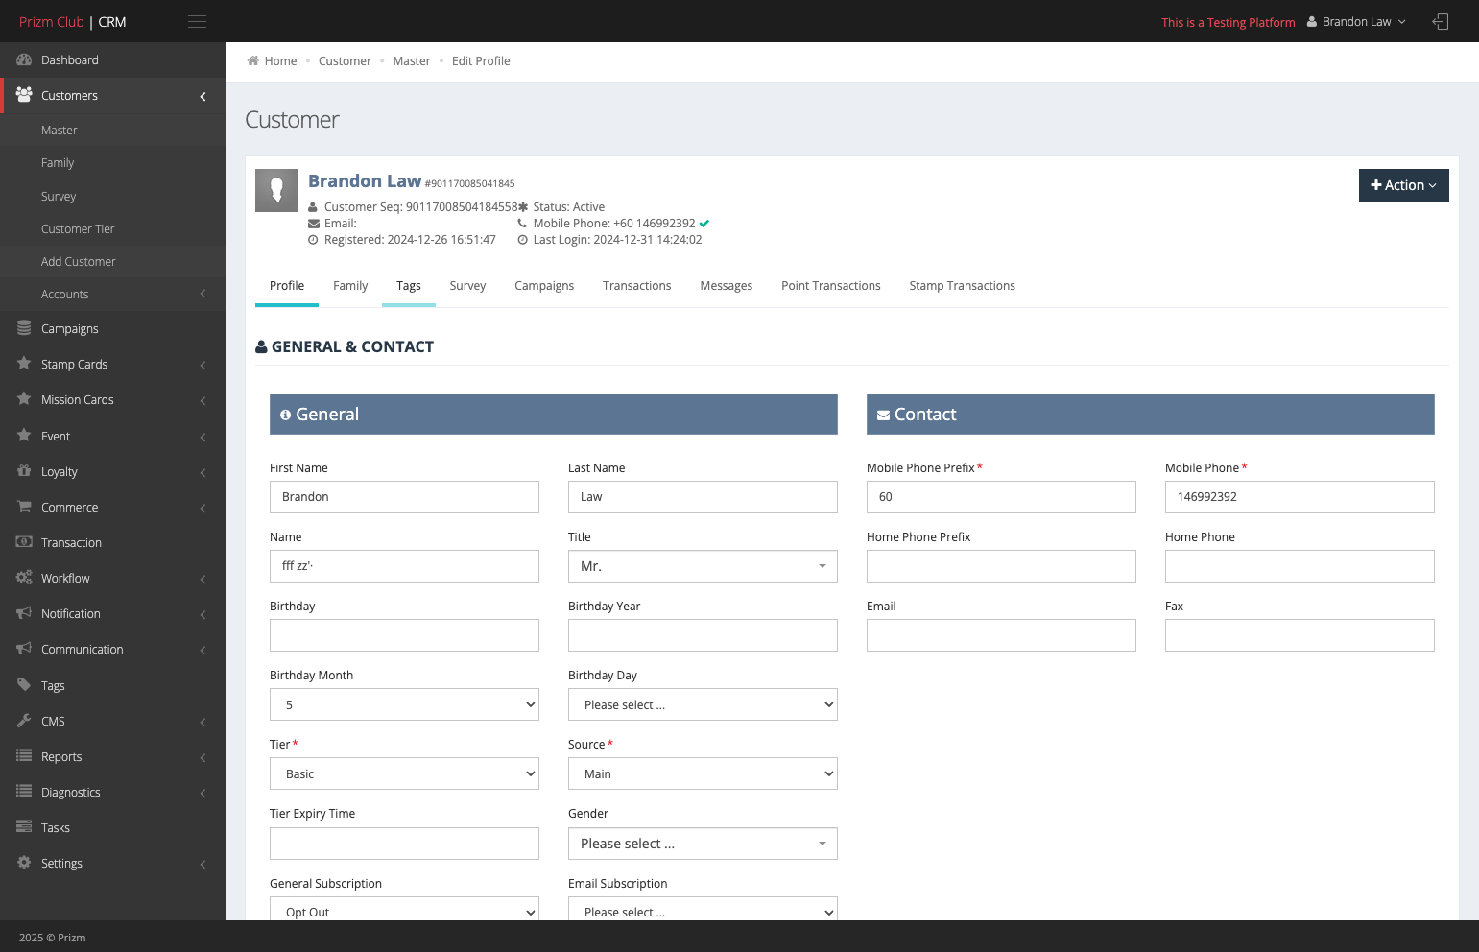The image size is (1479, 952).
Task: Click the Customer breadcrumb link
Action: coord(345,60)
